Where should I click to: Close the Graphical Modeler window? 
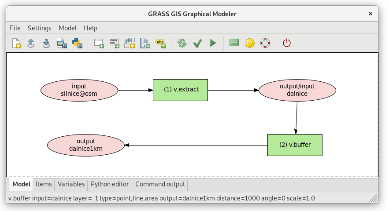[x=370, y=14]
